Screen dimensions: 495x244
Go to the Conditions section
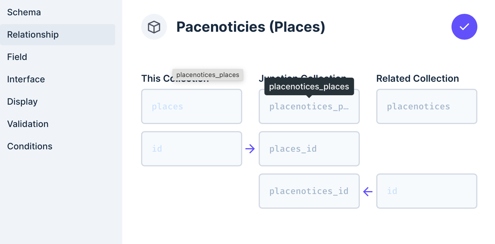point(29,146)
